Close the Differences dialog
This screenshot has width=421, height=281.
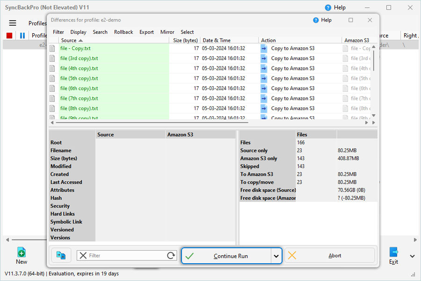click(370, 20)
